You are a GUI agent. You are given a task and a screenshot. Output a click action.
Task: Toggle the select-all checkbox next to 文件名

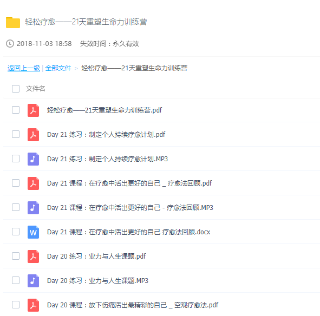click(x=16, y=89)
